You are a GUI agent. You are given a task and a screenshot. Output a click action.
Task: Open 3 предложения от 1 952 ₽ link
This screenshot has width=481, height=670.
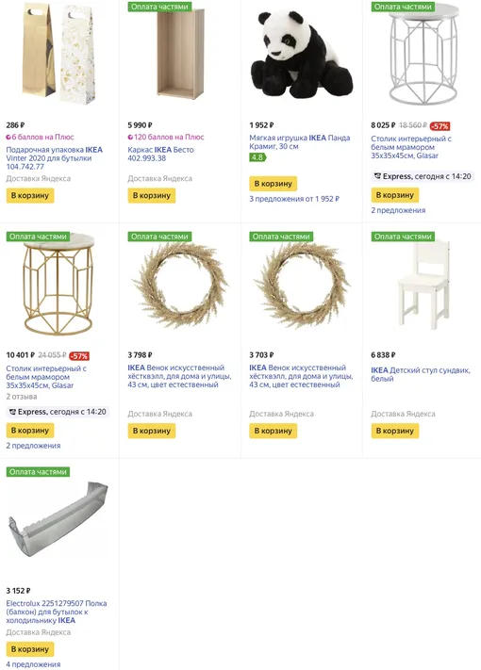point(294,199)
